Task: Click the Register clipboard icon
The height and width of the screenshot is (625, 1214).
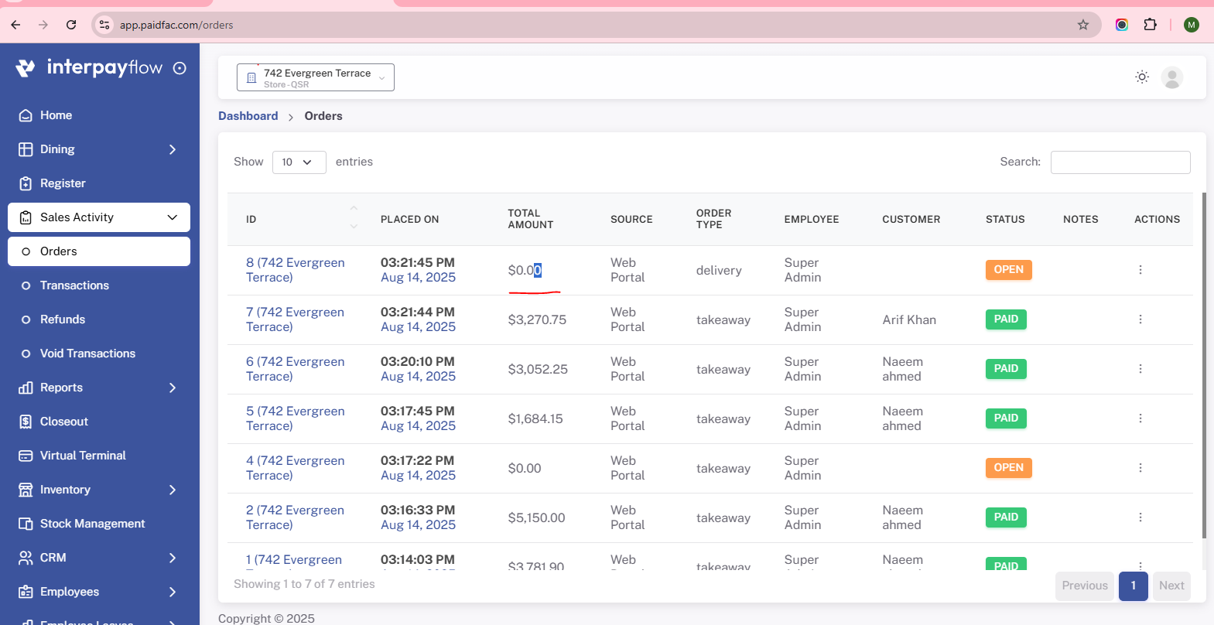Action: coord(26,183)
